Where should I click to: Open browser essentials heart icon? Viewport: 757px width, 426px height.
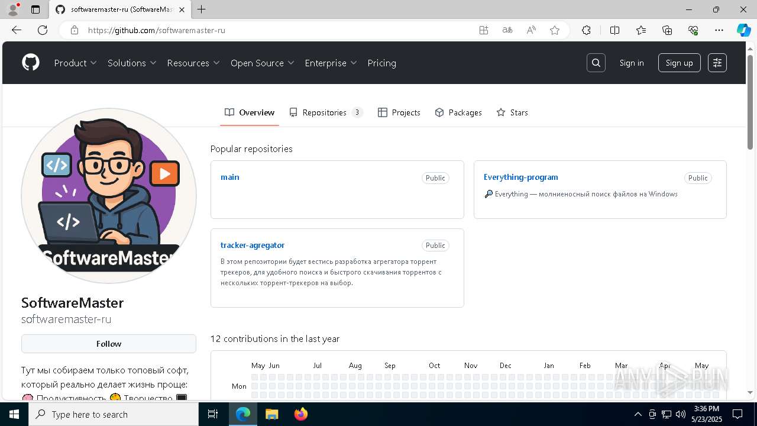click(x=693, y=30)
